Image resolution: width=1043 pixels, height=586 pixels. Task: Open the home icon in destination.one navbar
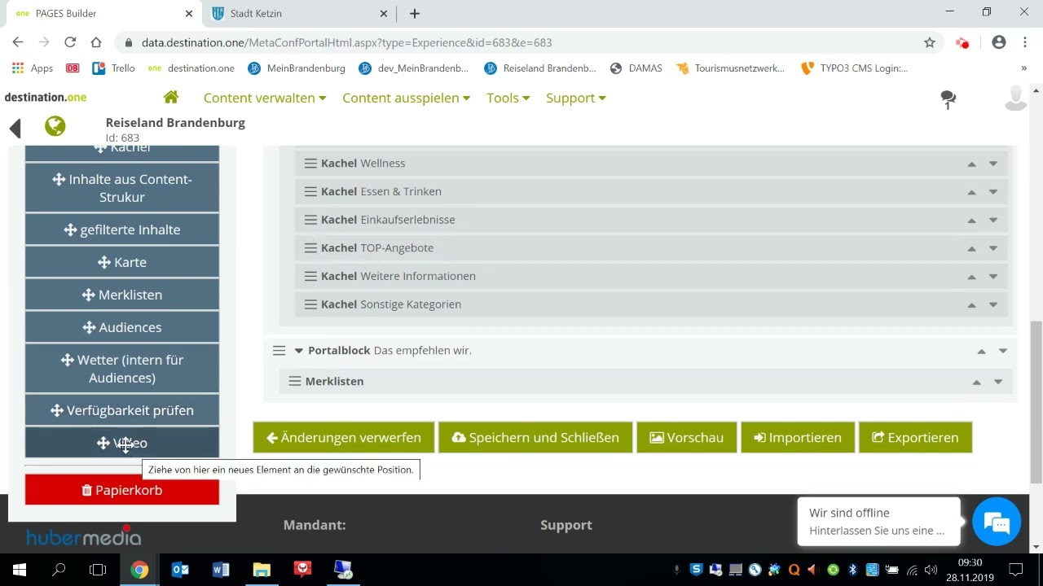coord(171,97)
